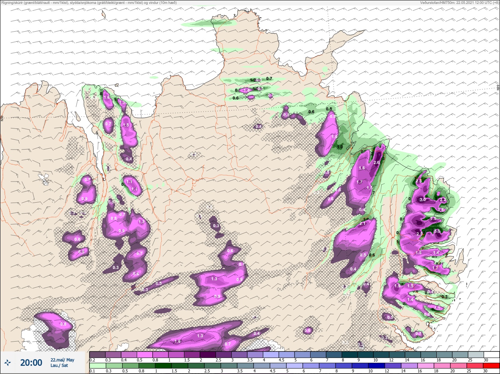Screen dimensions: 500x374
Task: Click the white swatch after 30, upper legend
Action: tap(491, 354)
